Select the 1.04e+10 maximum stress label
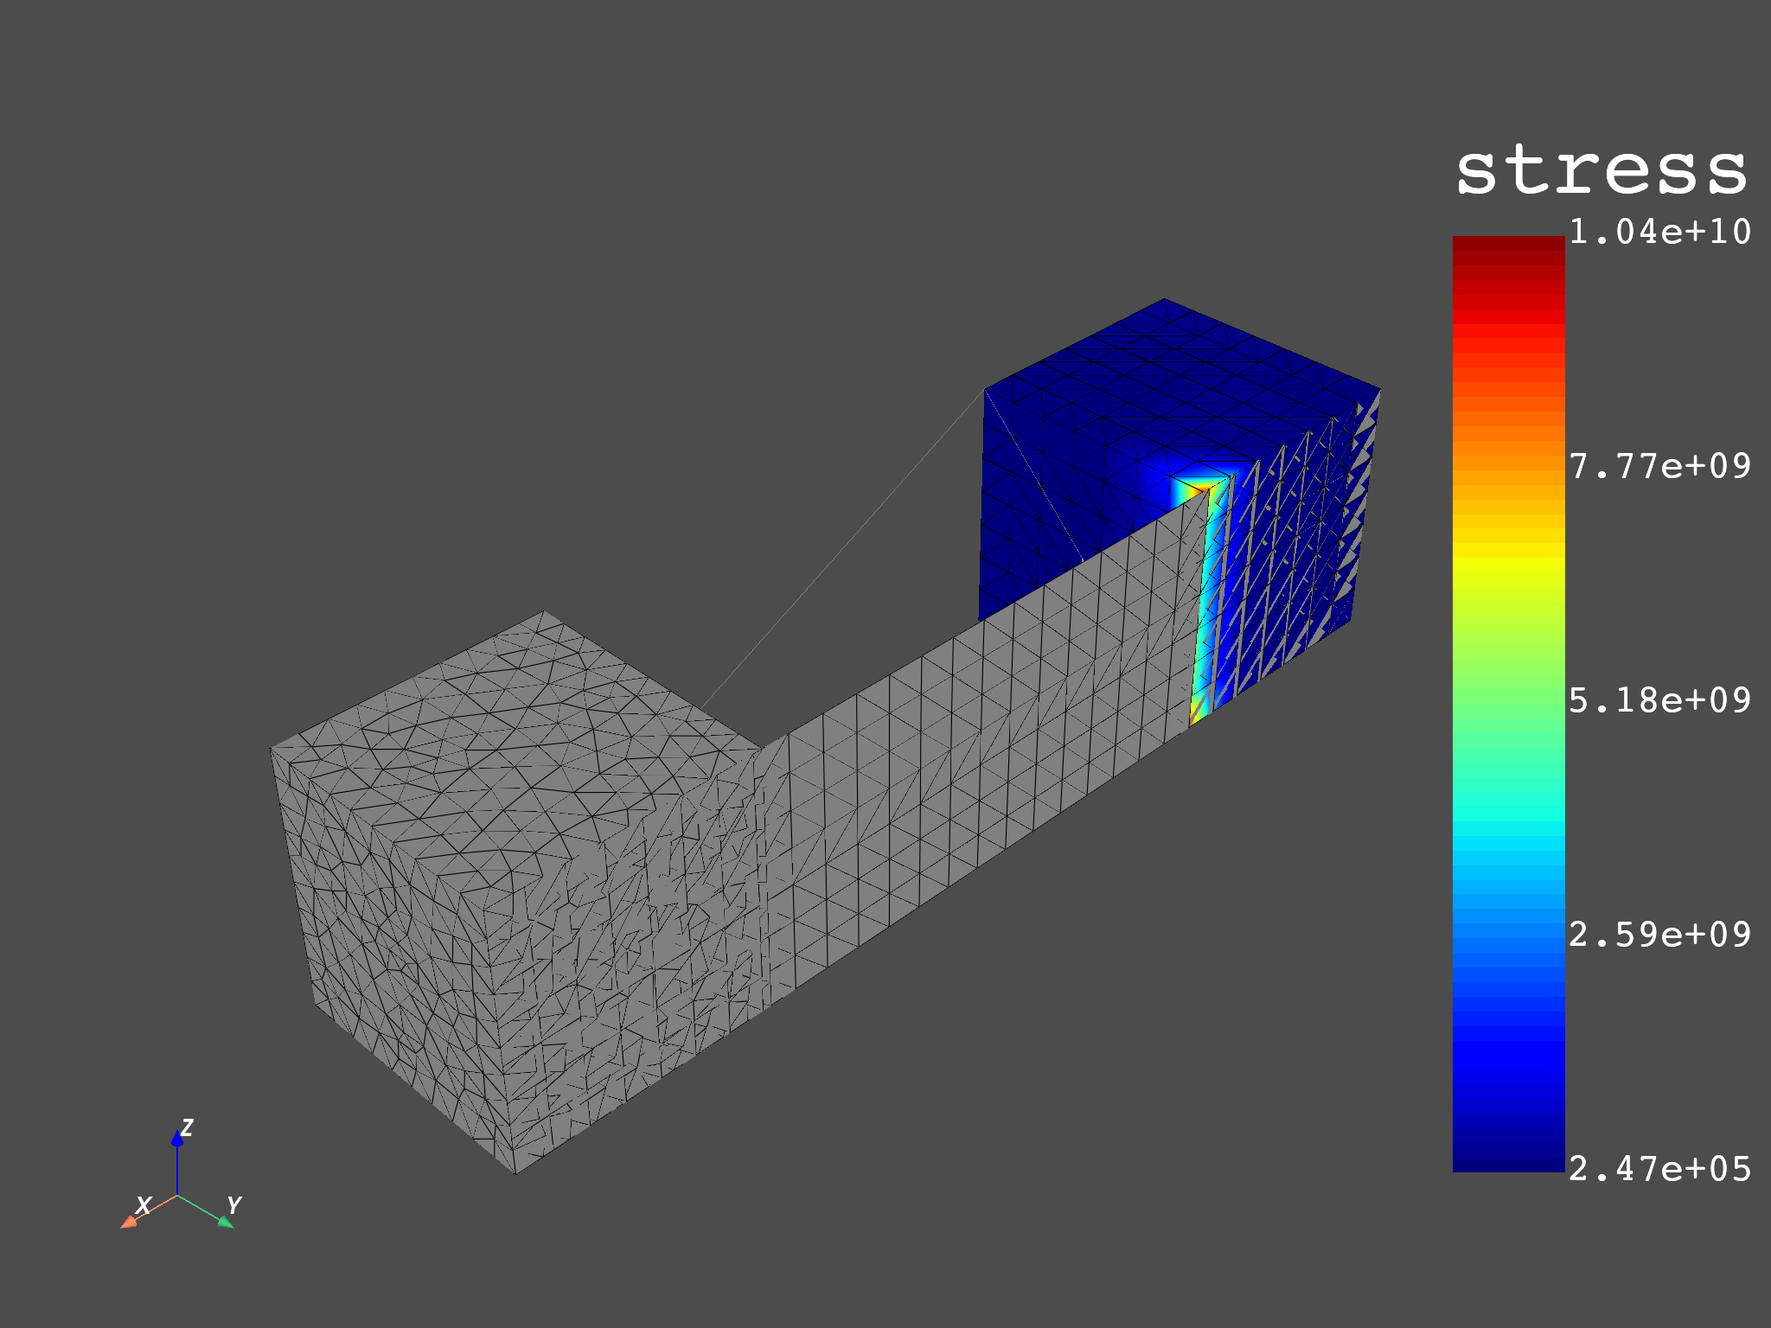The image size is (1771, 1328). [1659, 232]
